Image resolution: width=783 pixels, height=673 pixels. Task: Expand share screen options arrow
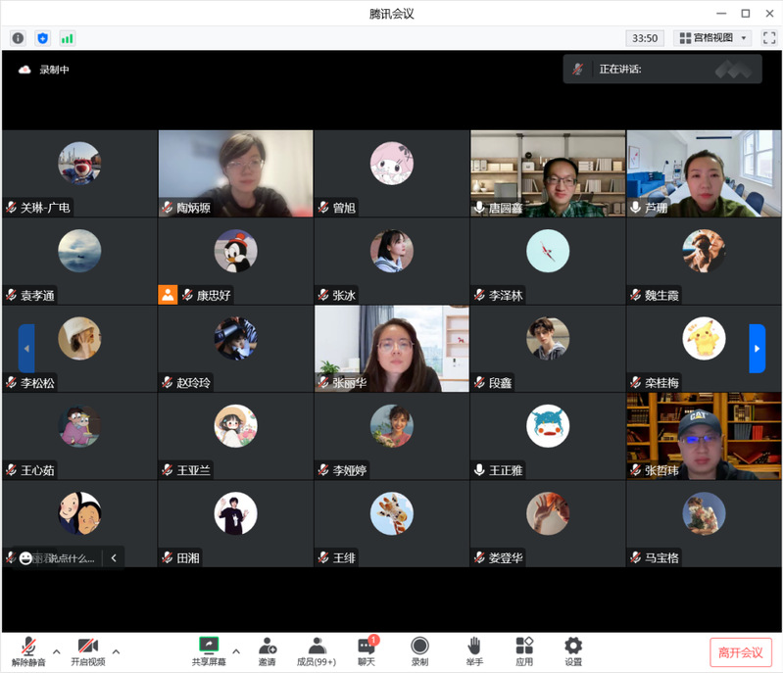tap(235, 651)
